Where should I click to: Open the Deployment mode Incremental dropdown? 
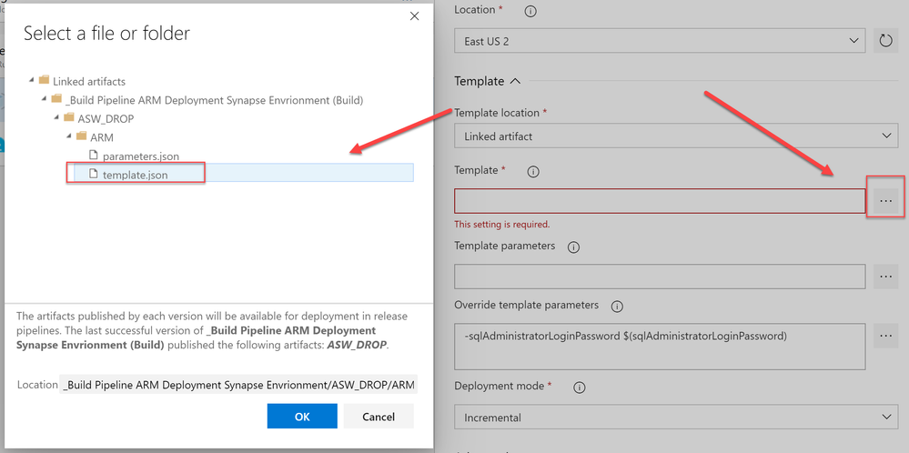point(676,418)
